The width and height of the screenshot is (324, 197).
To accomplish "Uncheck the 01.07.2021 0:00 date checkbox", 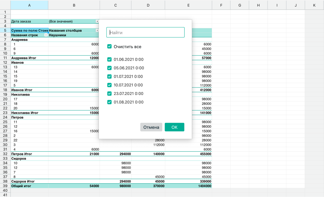I will click(x=109, y=76).
